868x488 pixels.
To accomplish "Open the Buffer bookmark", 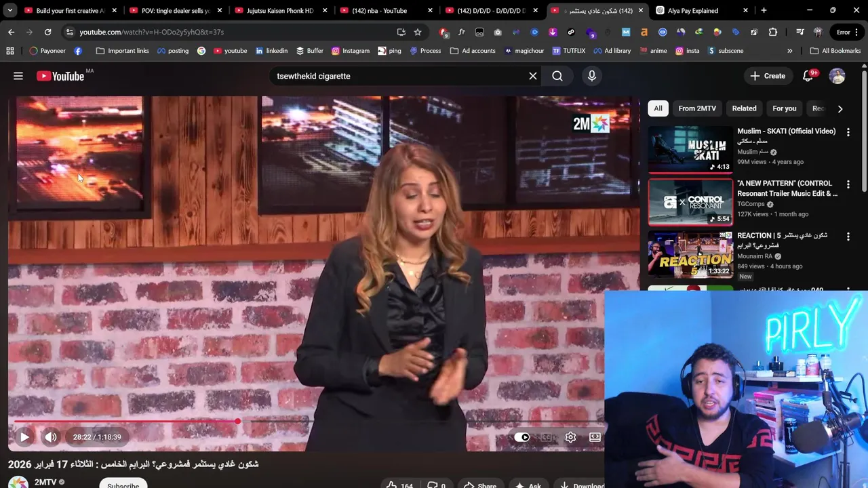I will [x=309, y=51].
